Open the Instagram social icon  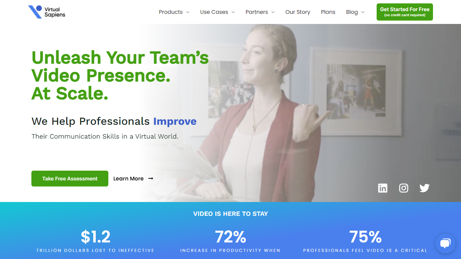pos(404,188)
